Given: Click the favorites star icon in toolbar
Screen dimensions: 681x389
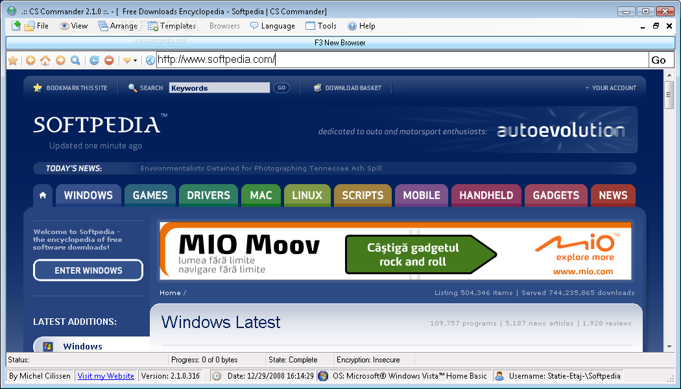Looking at the screenshot, I should [x=13, y=60].
